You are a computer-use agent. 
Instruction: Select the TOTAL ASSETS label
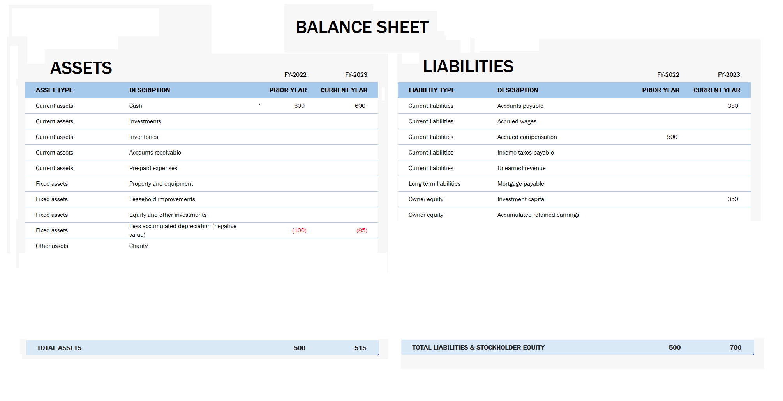(59, 348)
